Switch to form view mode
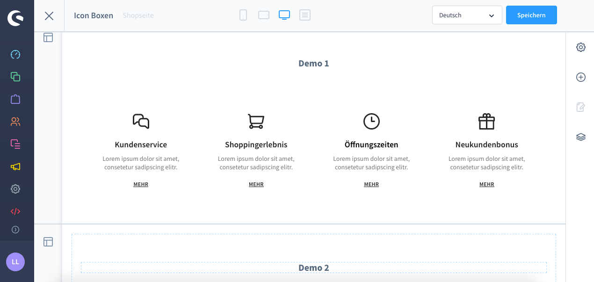 305,15
